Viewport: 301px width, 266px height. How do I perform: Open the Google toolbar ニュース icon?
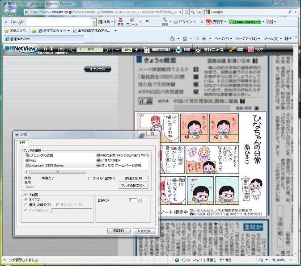pos(132,21)
